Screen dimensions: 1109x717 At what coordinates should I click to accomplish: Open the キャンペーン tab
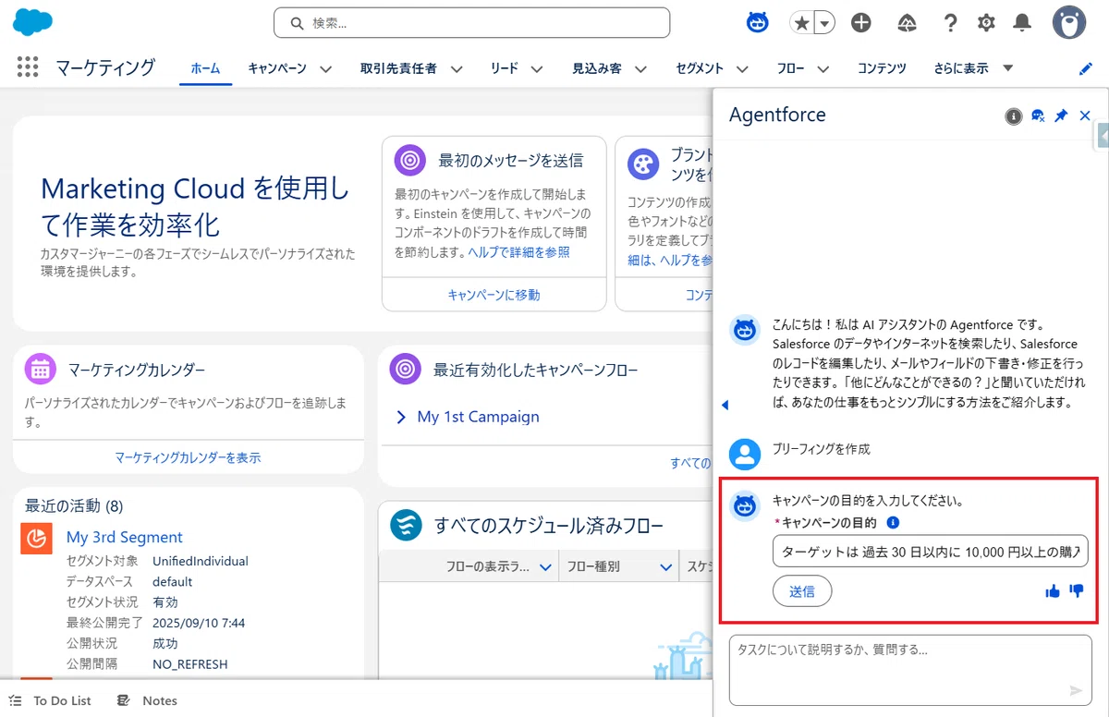click(x=277, y=68)
